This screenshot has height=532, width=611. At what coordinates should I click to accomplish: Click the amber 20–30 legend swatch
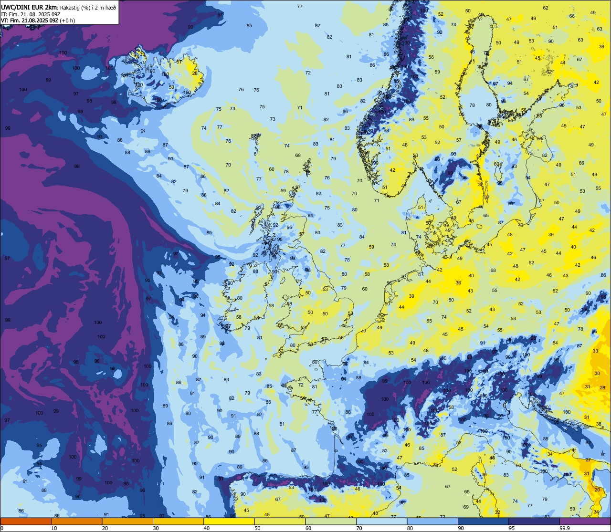[127, 522]
